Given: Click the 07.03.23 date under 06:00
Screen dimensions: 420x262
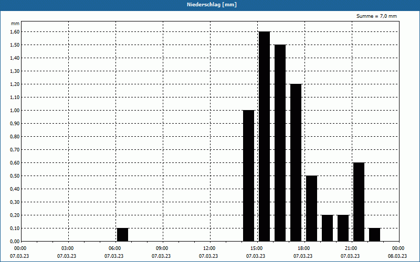Looking at the screenshot, I should (114, 256).
